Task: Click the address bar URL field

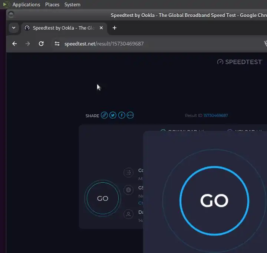Action: pos(104,44)
